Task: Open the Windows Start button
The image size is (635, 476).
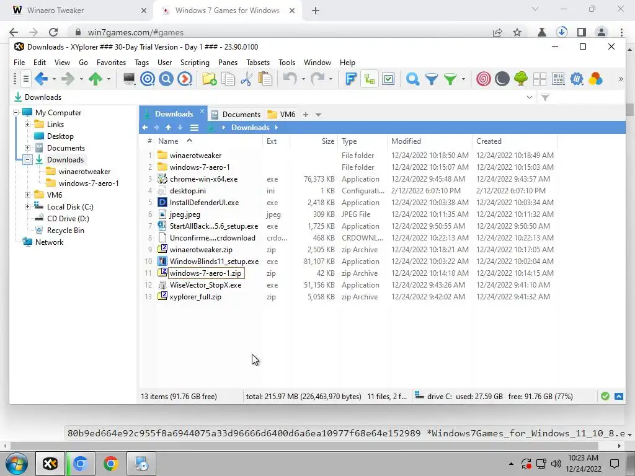Action: (x=17, y=464)
